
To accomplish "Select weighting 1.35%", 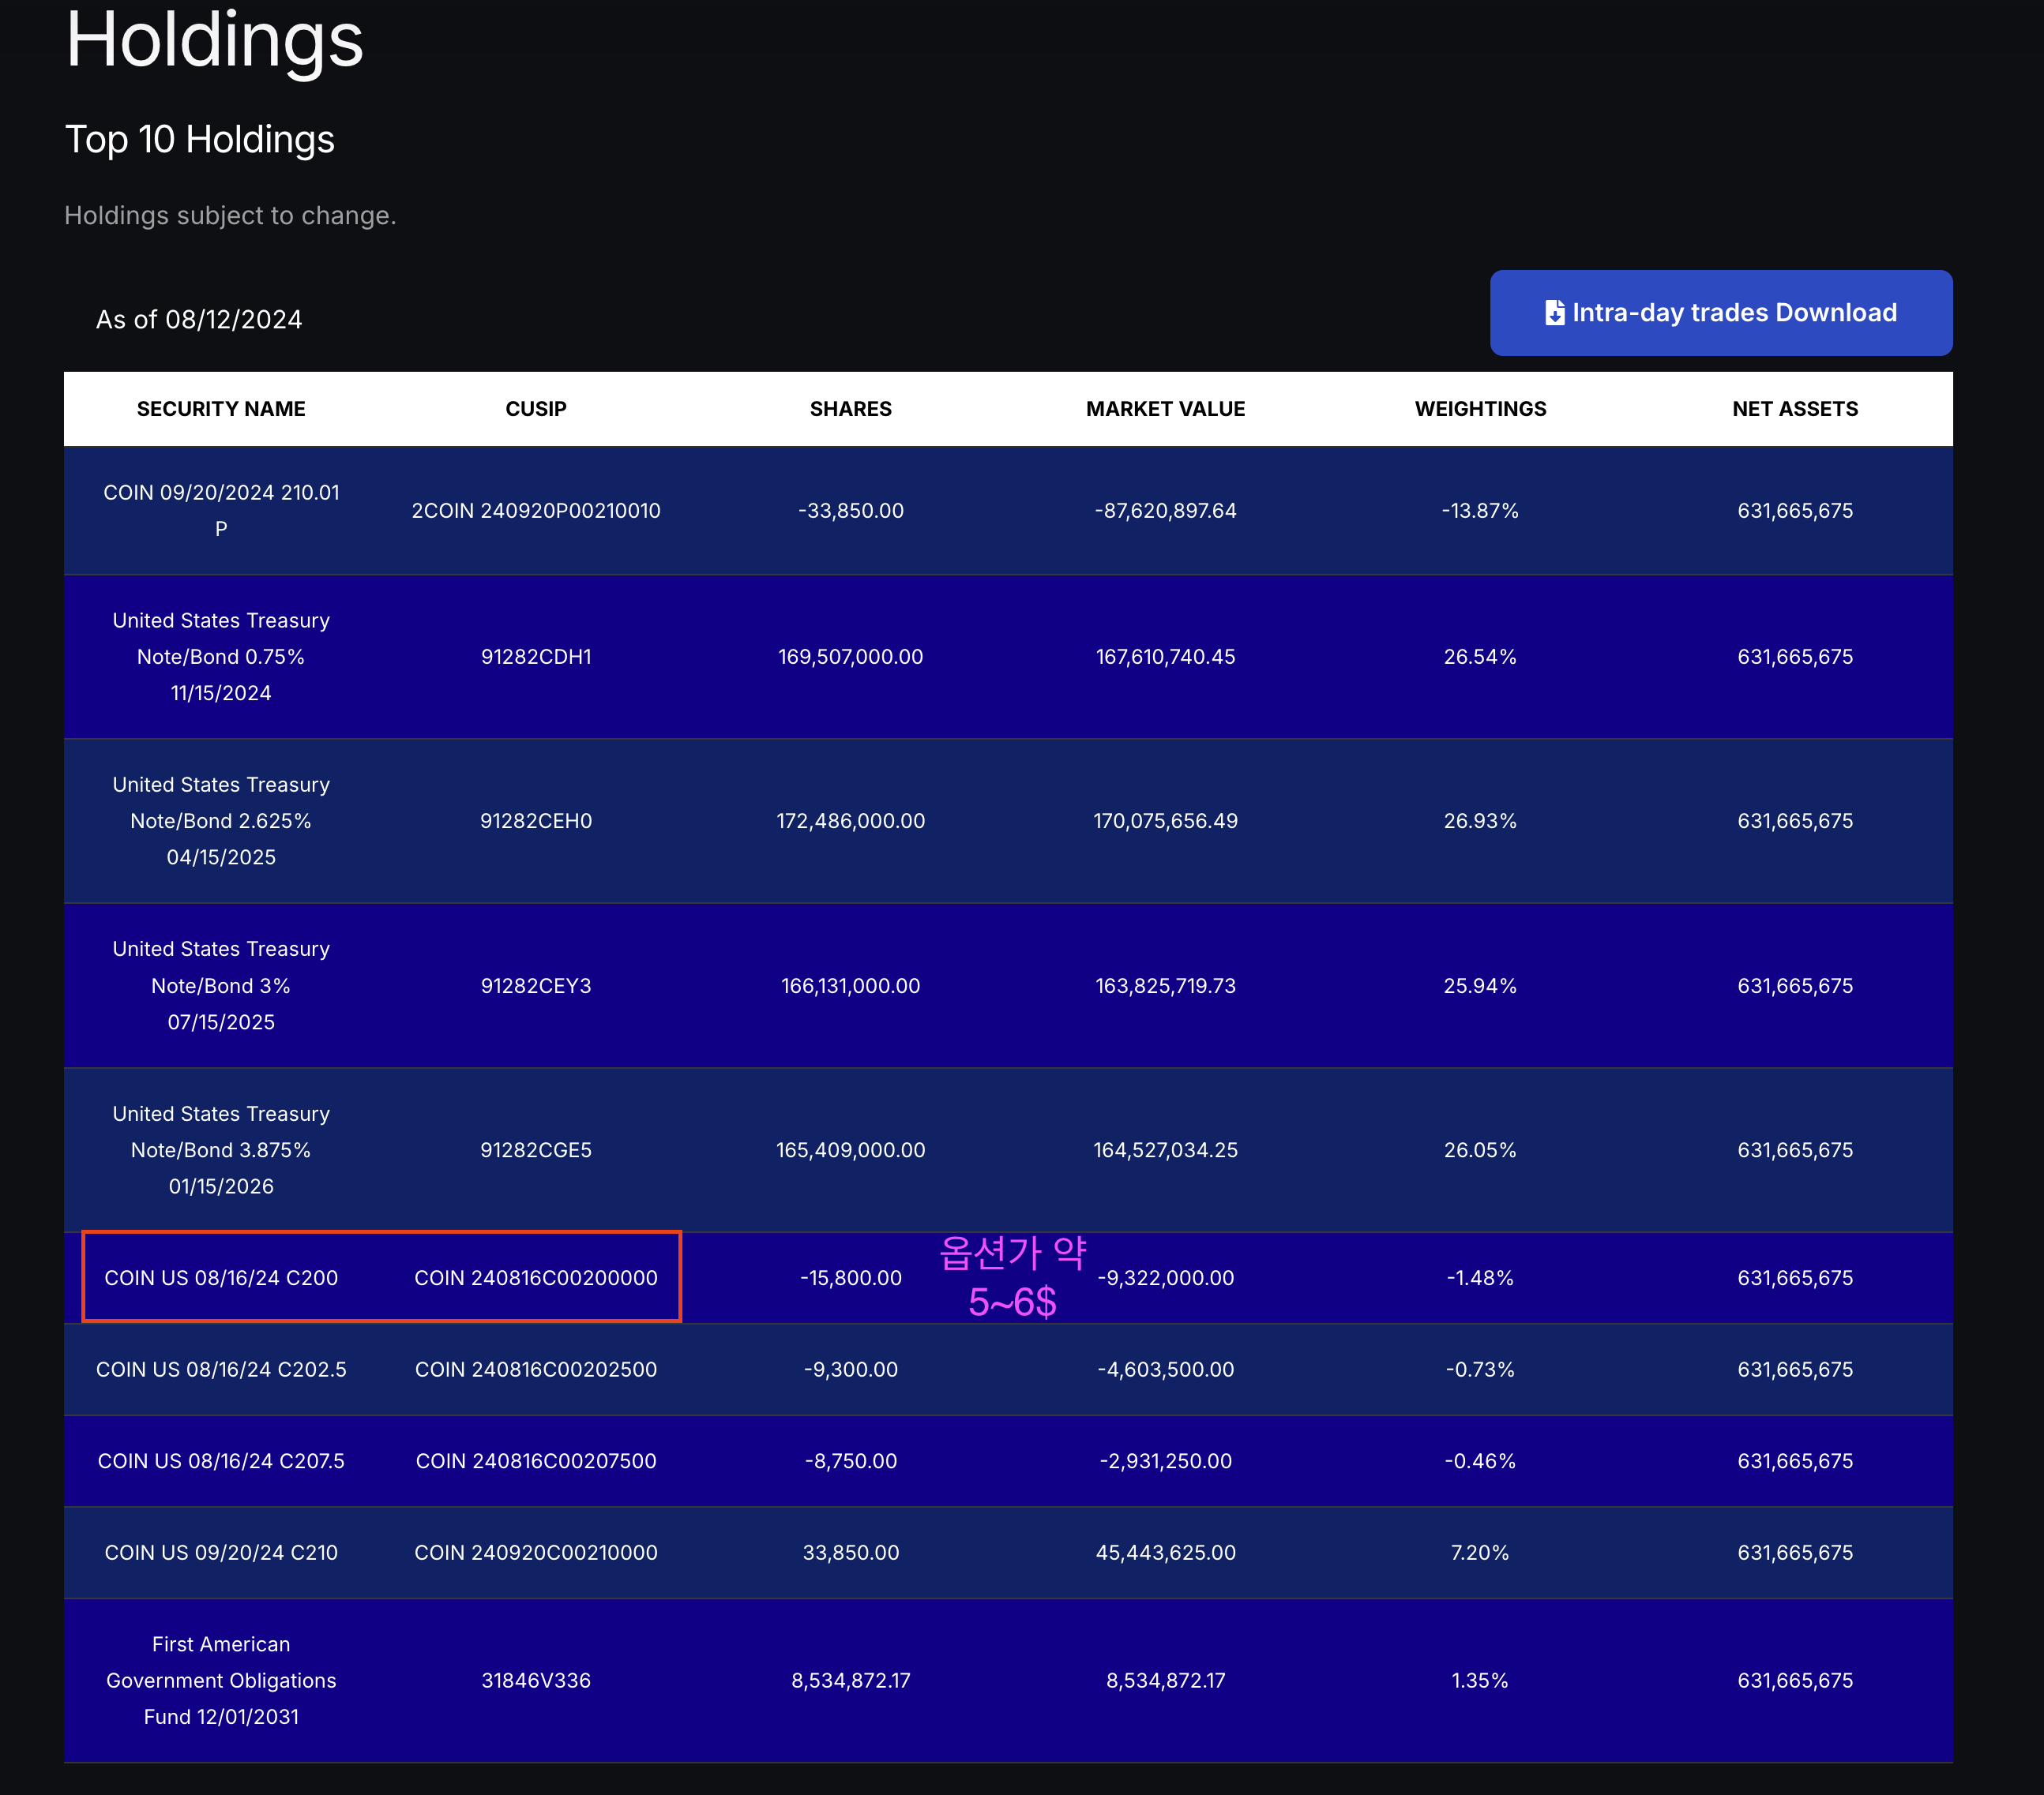I will pos(1480,1680).
